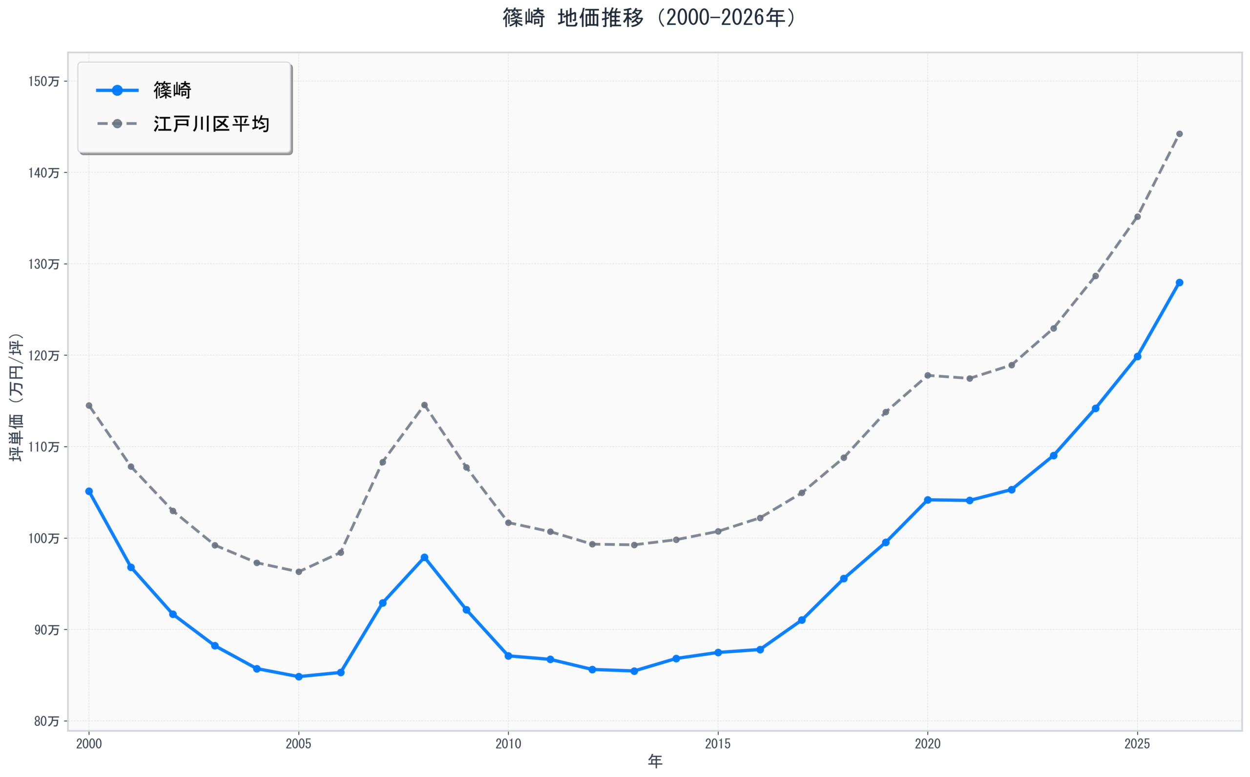The image size is (1250, 777).
Task: Select the 150万 y-axis tick label
Action: click(x=43, y=81)
